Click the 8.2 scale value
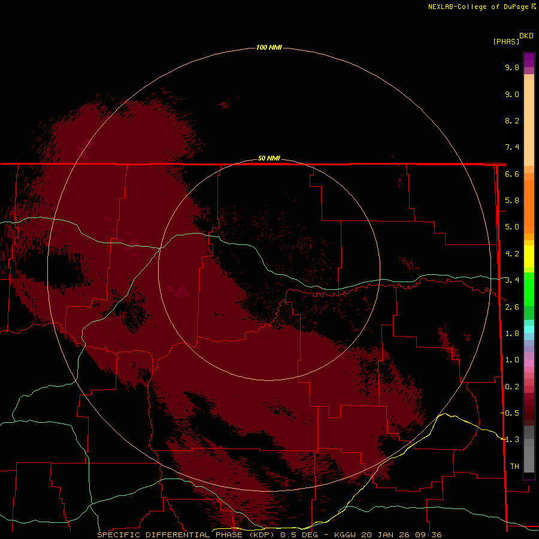This screenshot has height=539, width=539. 512,120
